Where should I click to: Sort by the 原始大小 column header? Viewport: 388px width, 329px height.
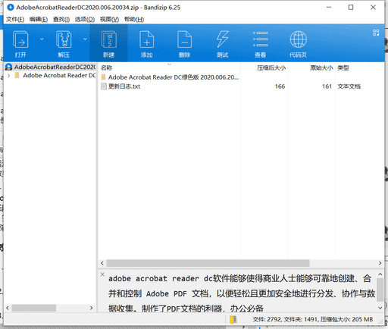tap(321, 67)
